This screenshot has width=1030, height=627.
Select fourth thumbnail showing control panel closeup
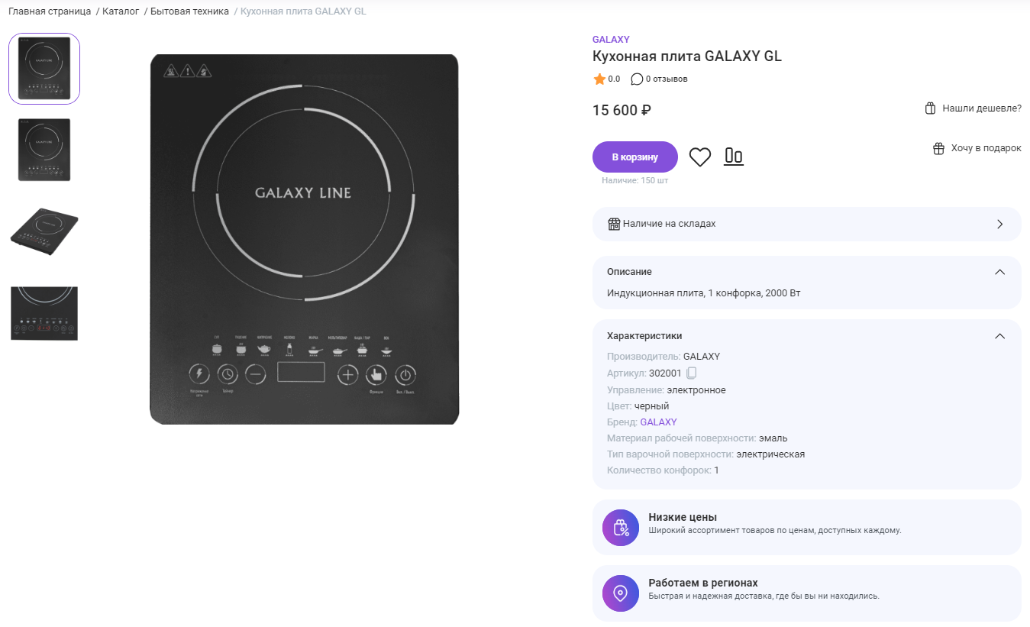pyautogui.click(x=44, y=313)
